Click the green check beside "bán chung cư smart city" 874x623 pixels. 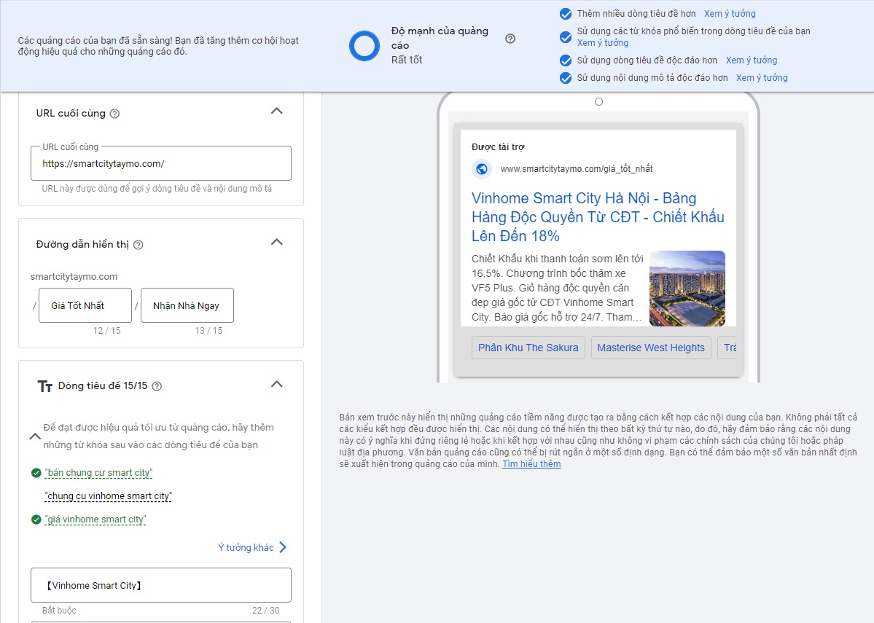pos(36,473)
